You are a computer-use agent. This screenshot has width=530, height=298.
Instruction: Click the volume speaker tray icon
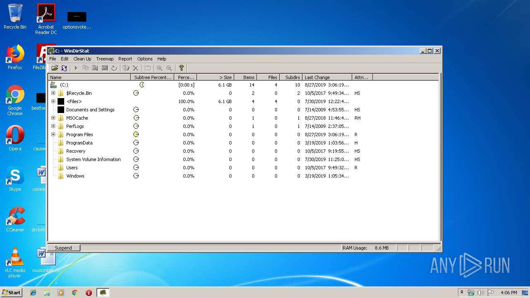pos(481,293)
